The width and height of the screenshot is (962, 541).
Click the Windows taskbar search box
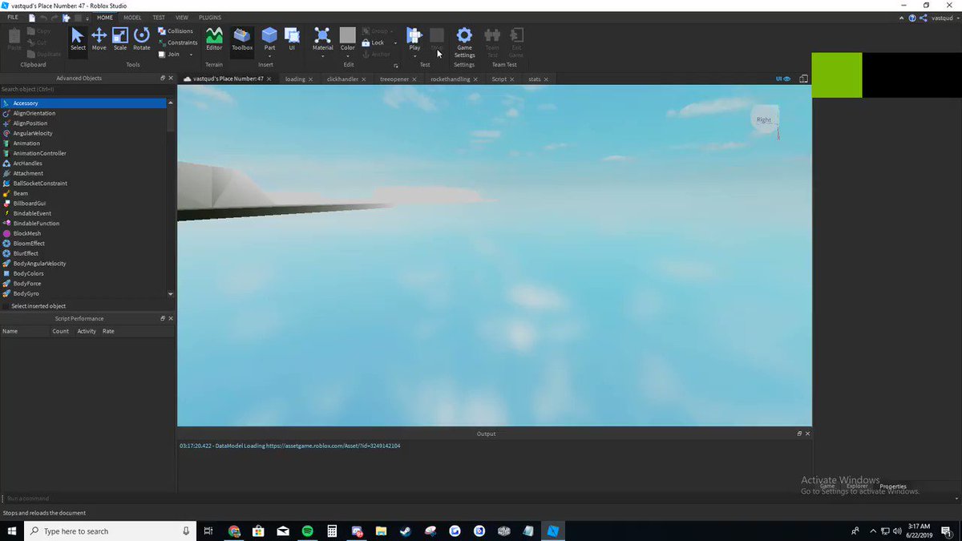(111, 531)
